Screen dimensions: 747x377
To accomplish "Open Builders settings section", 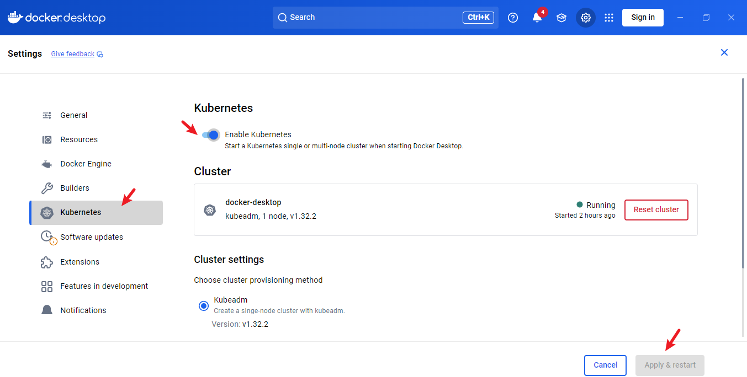I will (x=96, y=188).
